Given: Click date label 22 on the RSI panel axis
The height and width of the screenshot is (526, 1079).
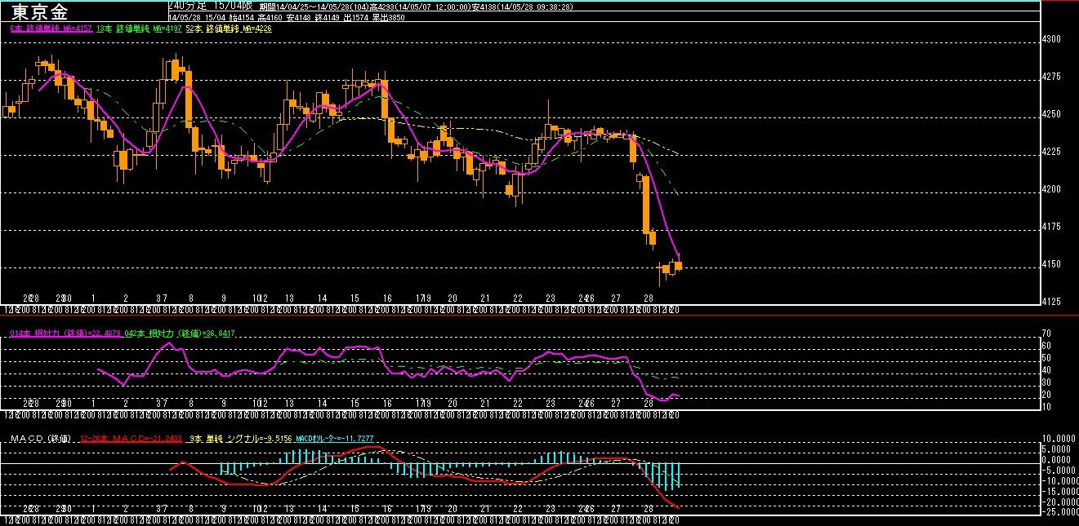Looking at the screenshot, I should [x=517, y=403].
